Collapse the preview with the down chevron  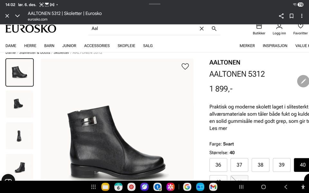[17, 15]
